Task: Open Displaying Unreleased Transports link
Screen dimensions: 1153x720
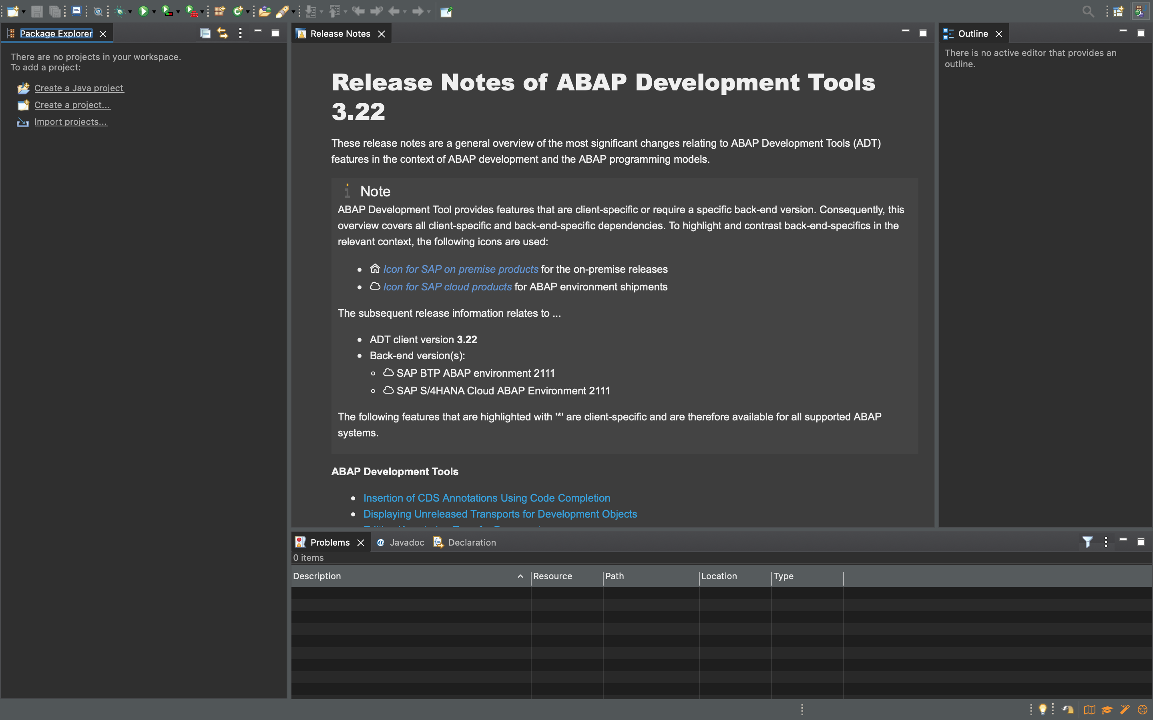Action: coord(500,514)
